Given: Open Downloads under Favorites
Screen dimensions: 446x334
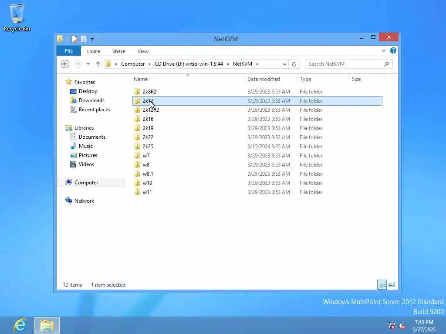Looking at the screenshot, I should click(91, 100).
